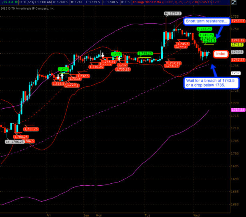Click the red 1,732.5 price marker
The height and width of the screenshot is (217, 246).
pyautogui.click(x=83, y=76)
